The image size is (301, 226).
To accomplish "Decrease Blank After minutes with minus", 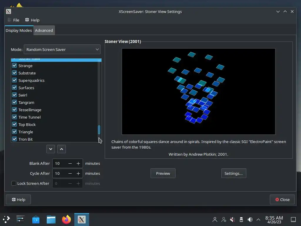I will click(x=70, y=163).
